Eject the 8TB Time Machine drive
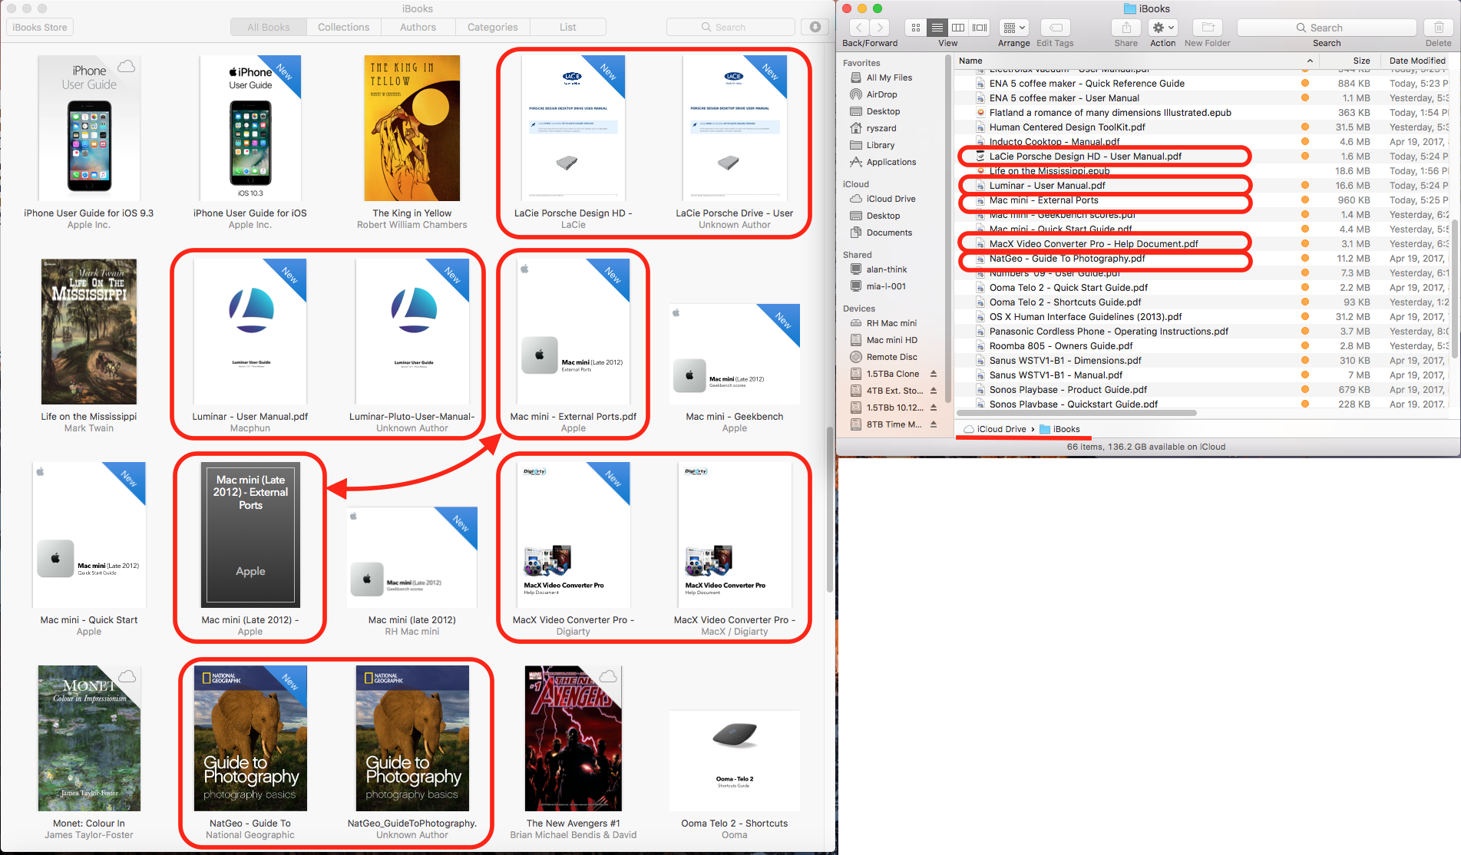The width and height of the screenshot is (1461, 855). click(x=934, y=424)
